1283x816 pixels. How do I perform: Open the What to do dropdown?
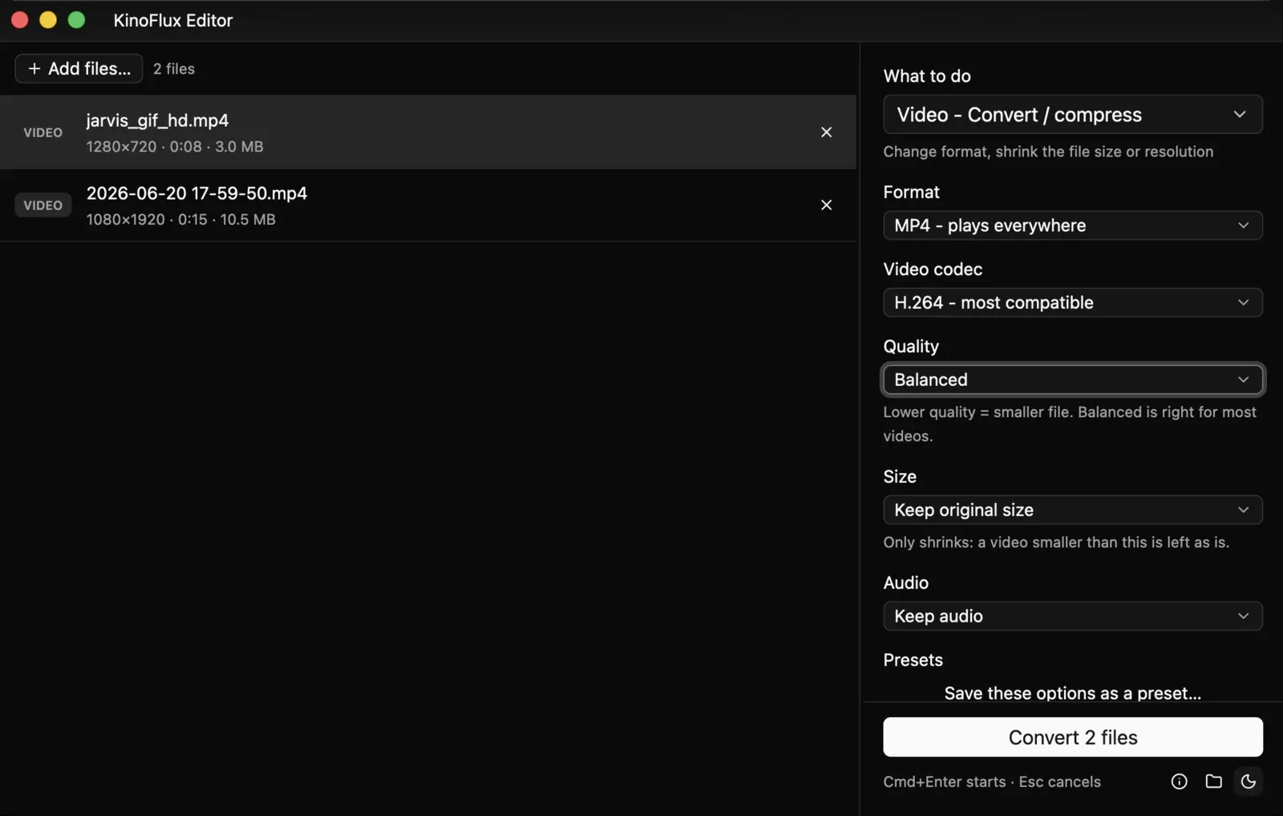coord(1073,115)
